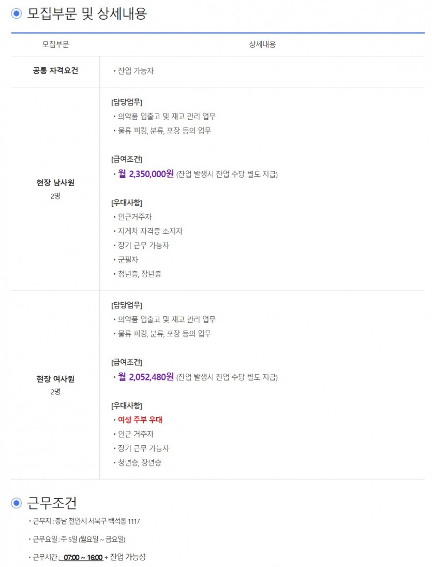Select the 상세내용 column header
The image size is (432, 567).
click(262, 45)
